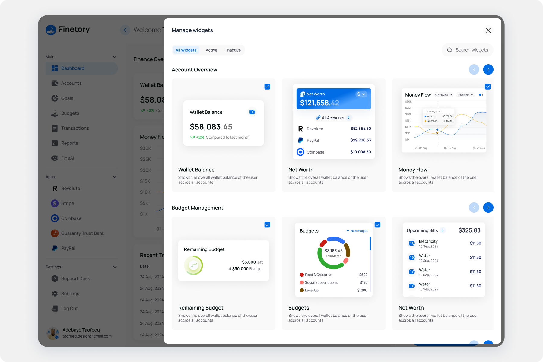Screen dimensions: 543x362
Task: Uncheck the Wallet Balance widget checkbox
Action: point(267,87)
